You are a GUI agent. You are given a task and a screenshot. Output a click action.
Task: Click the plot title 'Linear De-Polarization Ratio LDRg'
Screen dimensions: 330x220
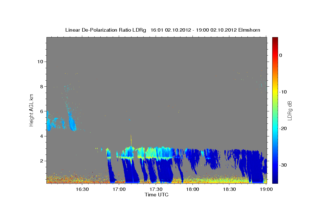point(106,30)
